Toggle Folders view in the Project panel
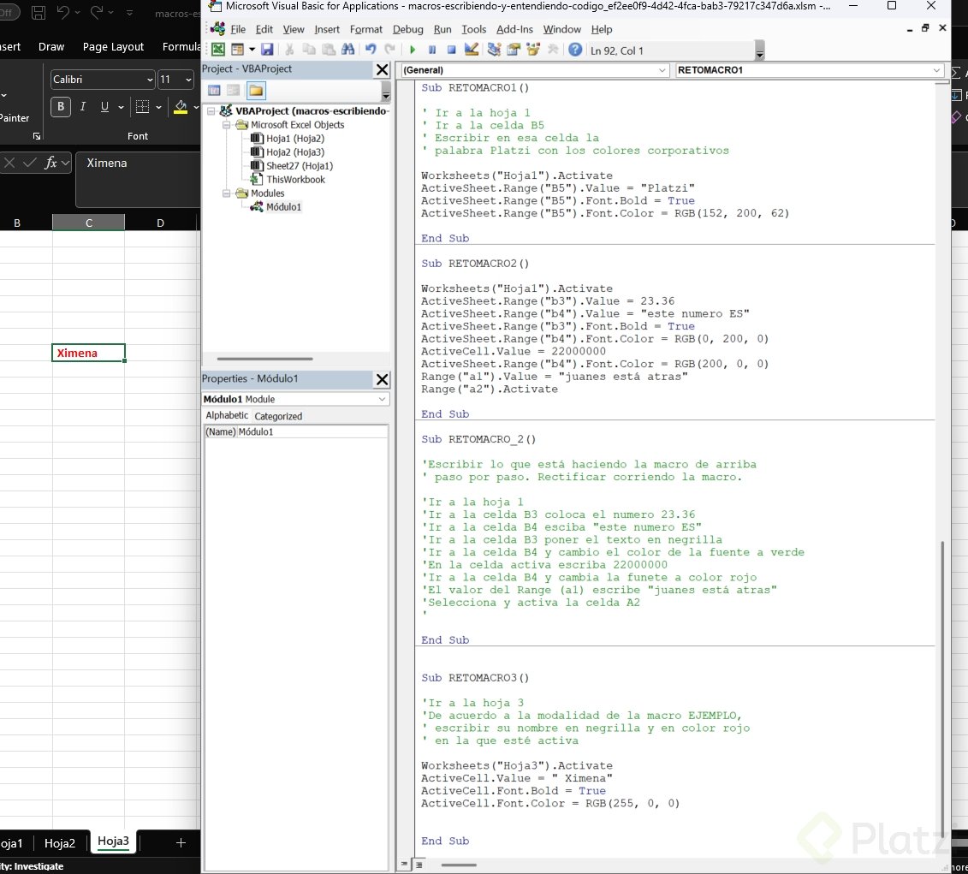 point(256,91)
